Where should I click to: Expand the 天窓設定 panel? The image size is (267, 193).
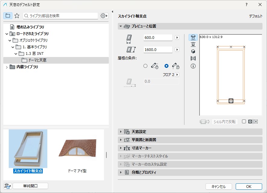[121, 132]
